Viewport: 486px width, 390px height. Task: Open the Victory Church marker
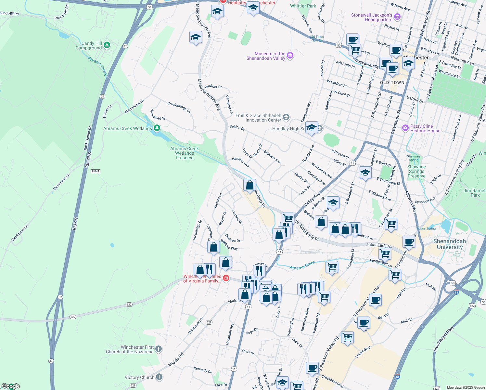(x=159, y=377)
